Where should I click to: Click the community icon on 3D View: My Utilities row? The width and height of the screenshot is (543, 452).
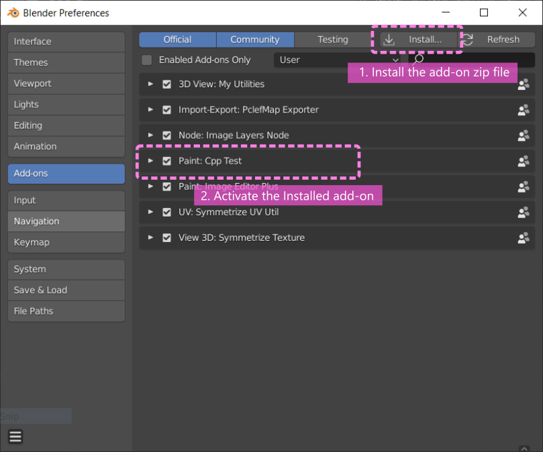524,84
